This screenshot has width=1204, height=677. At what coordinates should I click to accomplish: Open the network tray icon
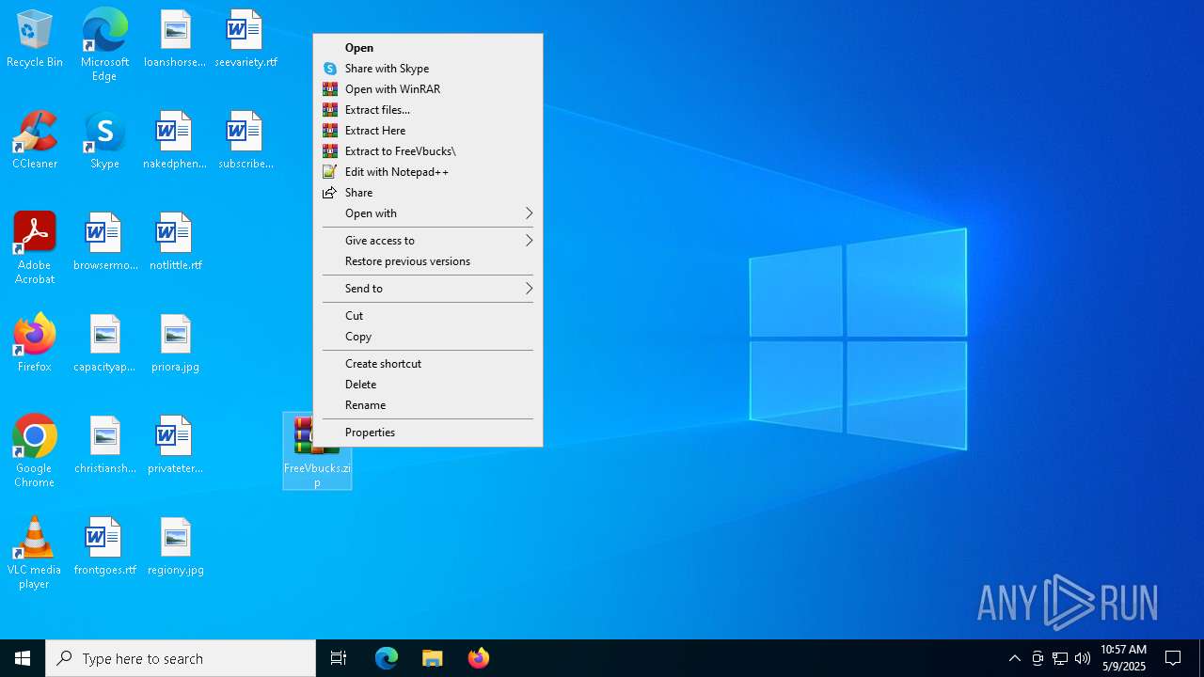pos(1060,658)
